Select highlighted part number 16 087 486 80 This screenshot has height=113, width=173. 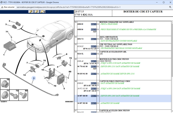tap(82, 96)
